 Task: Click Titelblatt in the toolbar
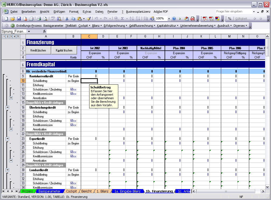click(71, 26)
